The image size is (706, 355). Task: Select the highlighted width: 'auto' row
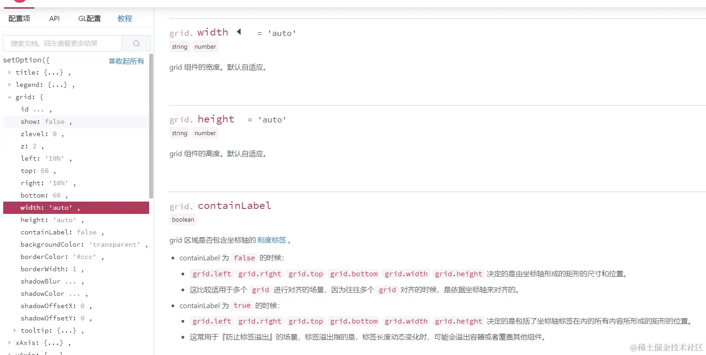76,208
